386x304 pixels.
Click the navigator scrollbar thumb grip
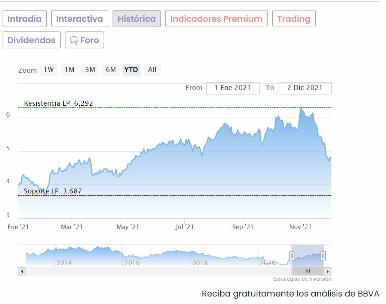click(x=307, y=271)
